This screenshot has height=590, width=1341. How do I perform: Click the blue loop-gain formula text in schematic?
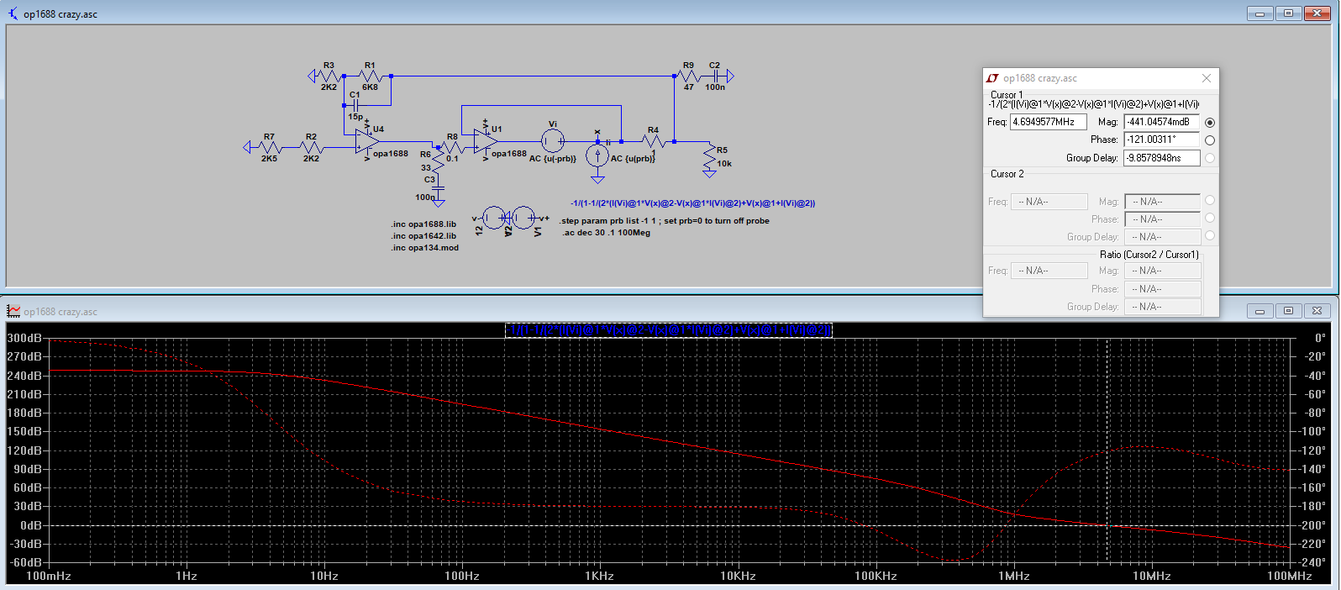pos(693,203)
